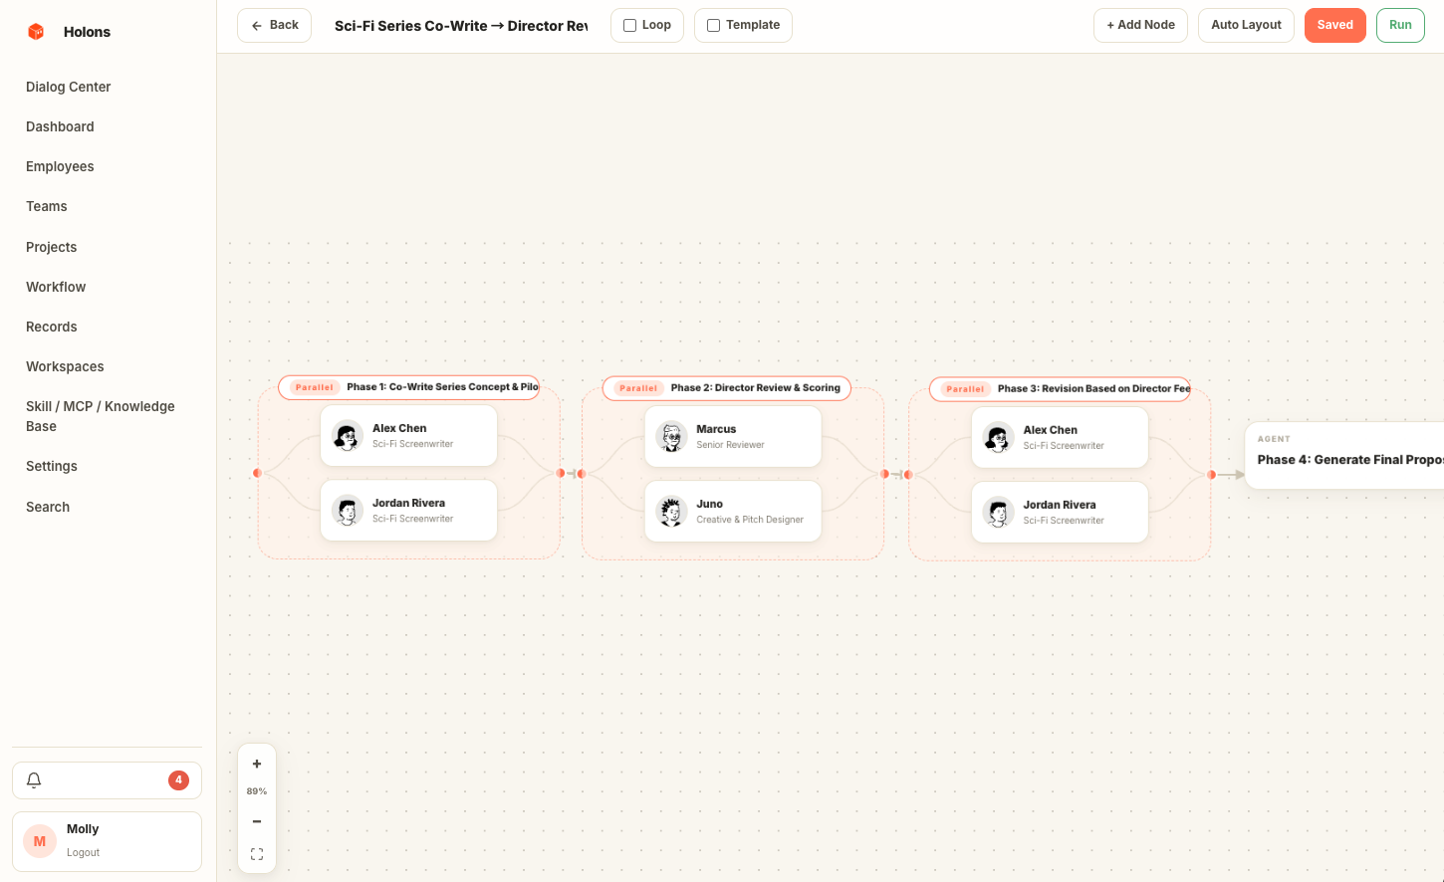Select Juno's avatar in Phase 2
The width and height of the screenshot is (1444, 882).
pos(671,511)
